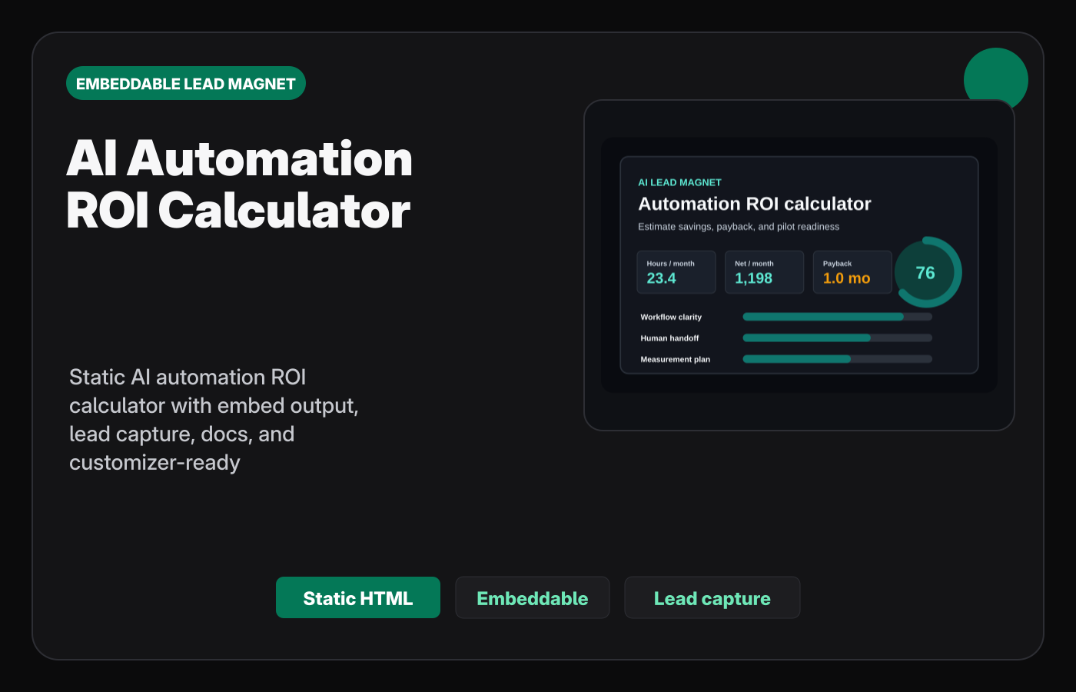This screenshot has height=692, width=1076.
Task: Click the Human handoff label
Action: [670, 338]
